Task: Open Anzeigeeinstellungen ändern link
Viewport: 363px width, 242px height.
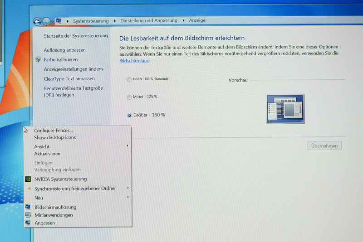Action: tap(73, 69)
